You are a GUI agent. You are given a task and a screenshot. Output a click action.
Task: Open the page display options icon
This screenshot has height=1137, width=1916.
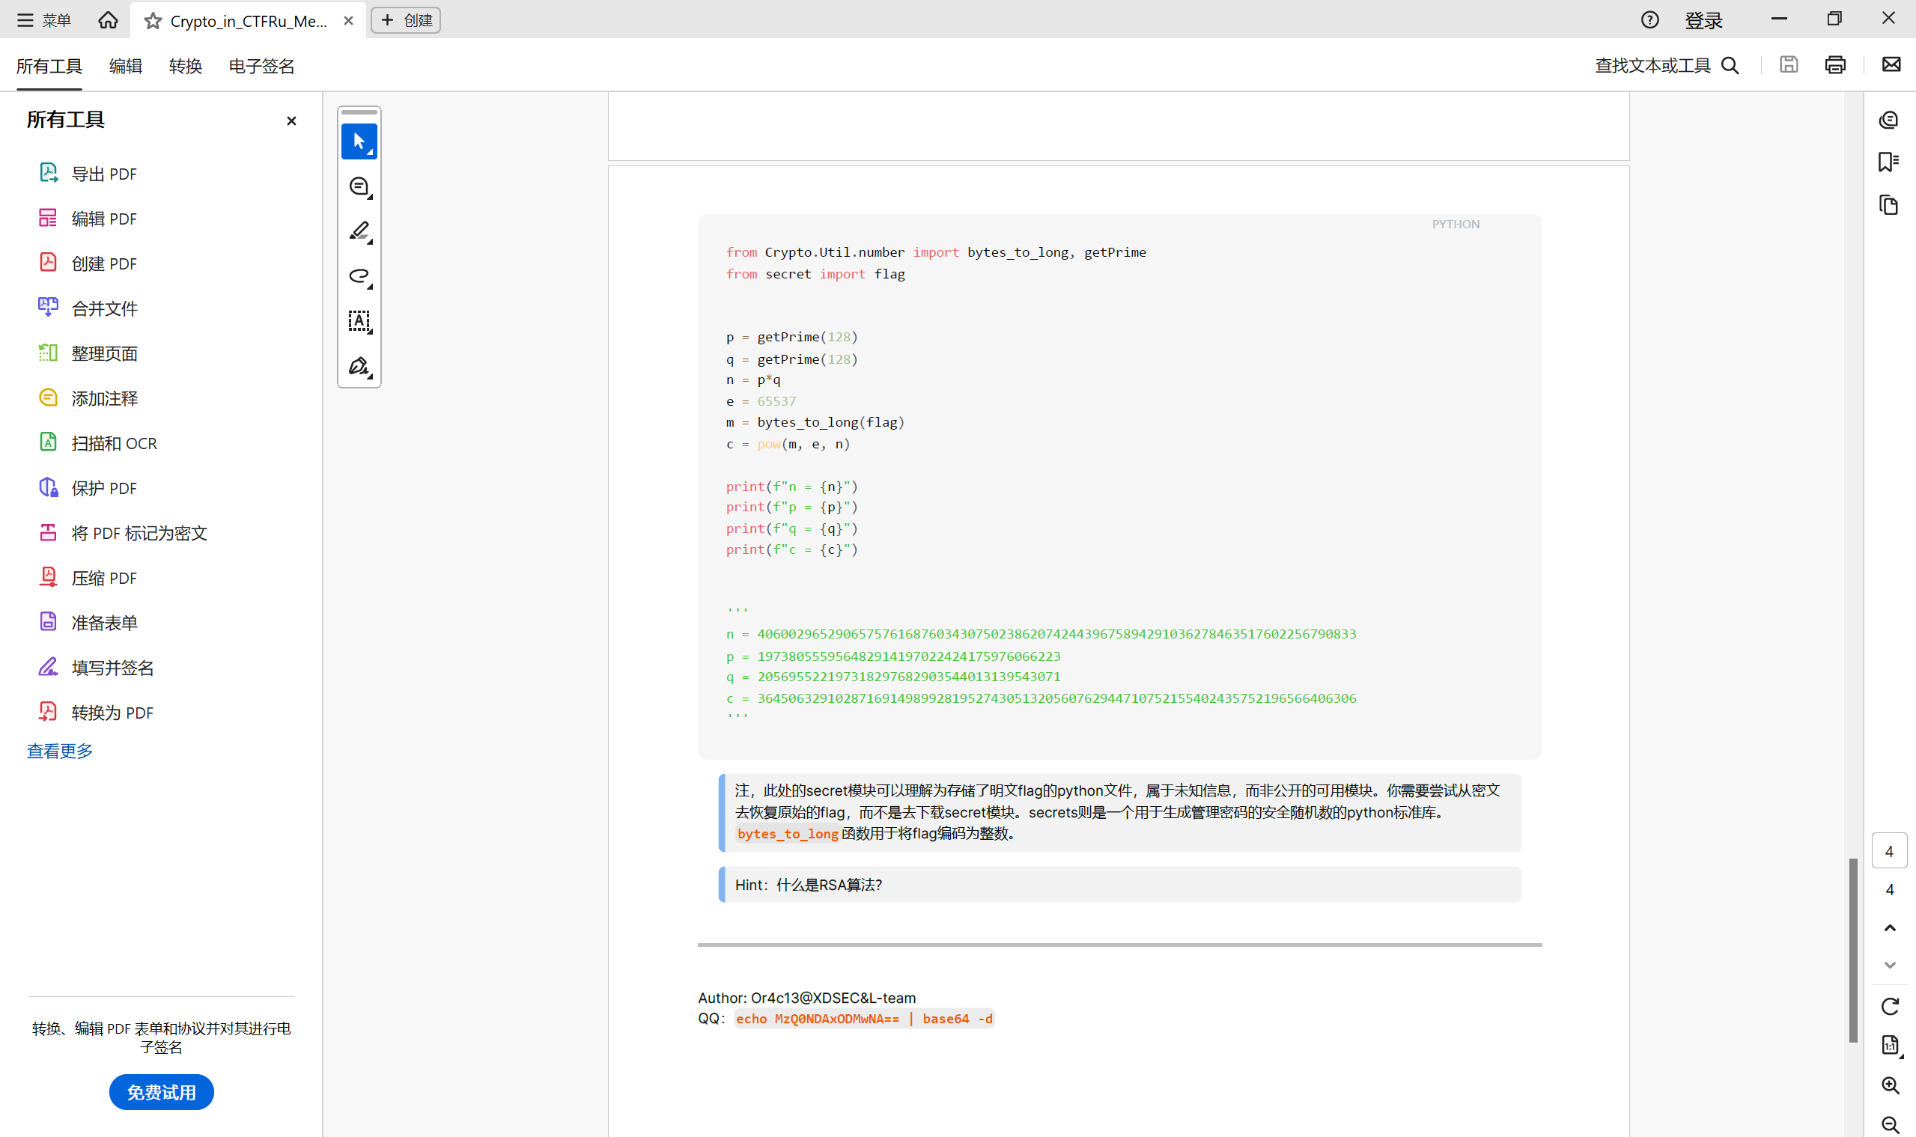1889,1045
